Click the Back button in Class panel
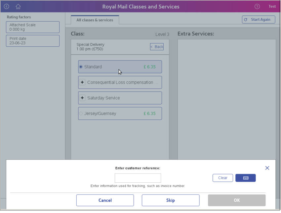 pos(157,47)
